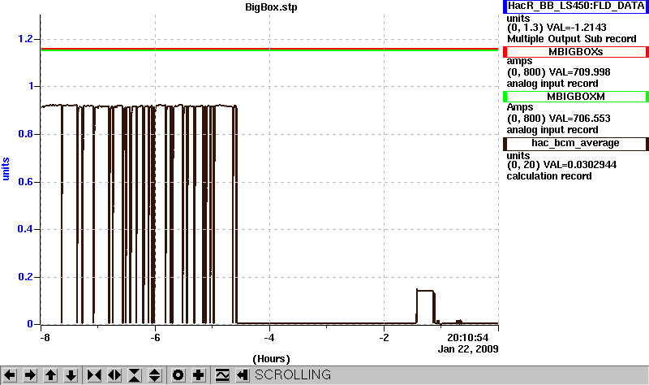
Task: Click the -6 hours x-axis tick label
Action: coord(155,338)
